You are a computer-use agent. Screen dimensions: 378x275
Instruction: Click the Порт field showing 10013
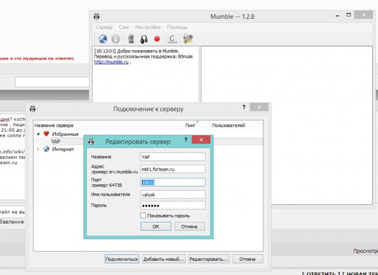tap(173, 182)
